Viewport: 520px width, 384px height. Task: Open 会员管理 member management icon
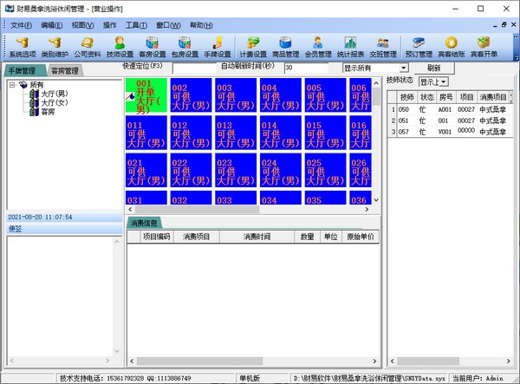pyautogui.click(x=318, y=45)
